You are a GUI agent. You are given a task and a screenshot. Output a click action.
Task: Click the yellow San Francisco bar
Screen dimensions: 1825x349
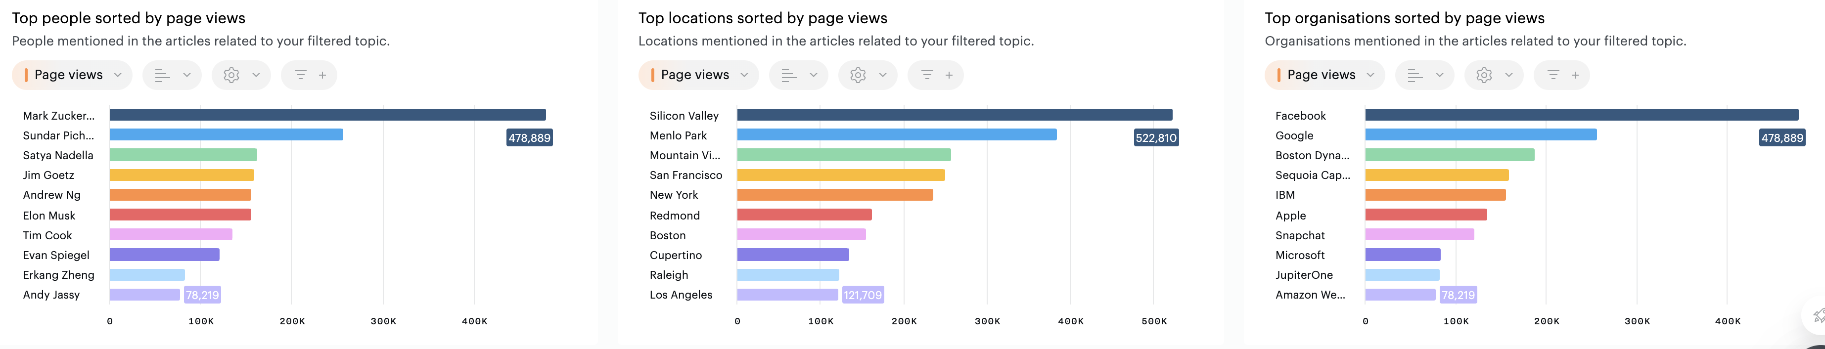click(x=840, y=175)
